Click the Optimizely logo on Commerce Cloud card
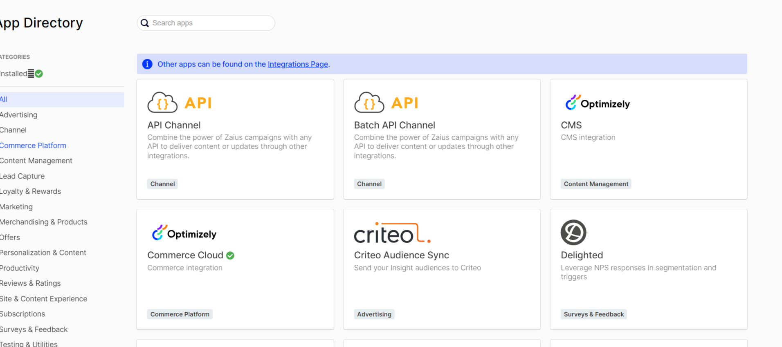 click(184, 233)
